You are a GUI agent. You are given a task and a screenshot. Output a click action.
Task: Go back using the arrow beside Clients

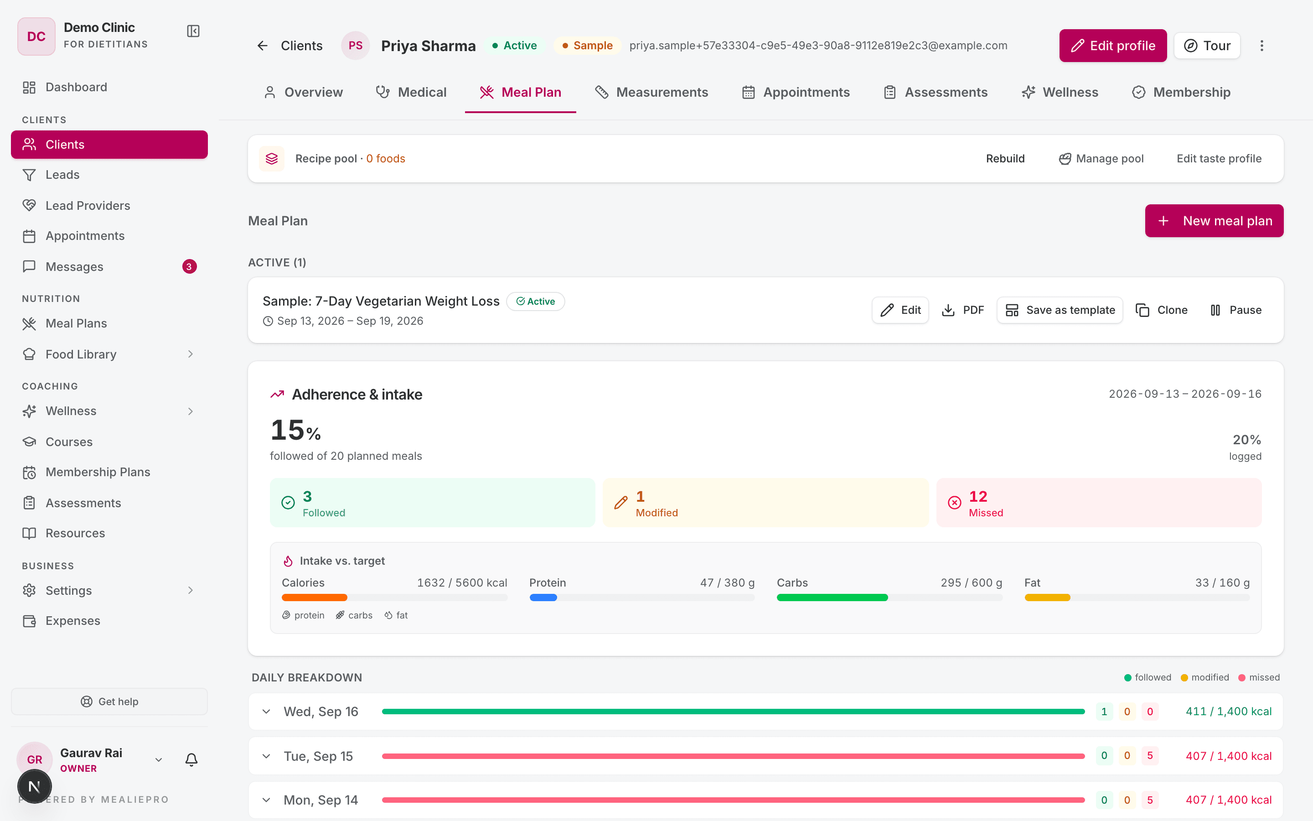coord(263,46)
